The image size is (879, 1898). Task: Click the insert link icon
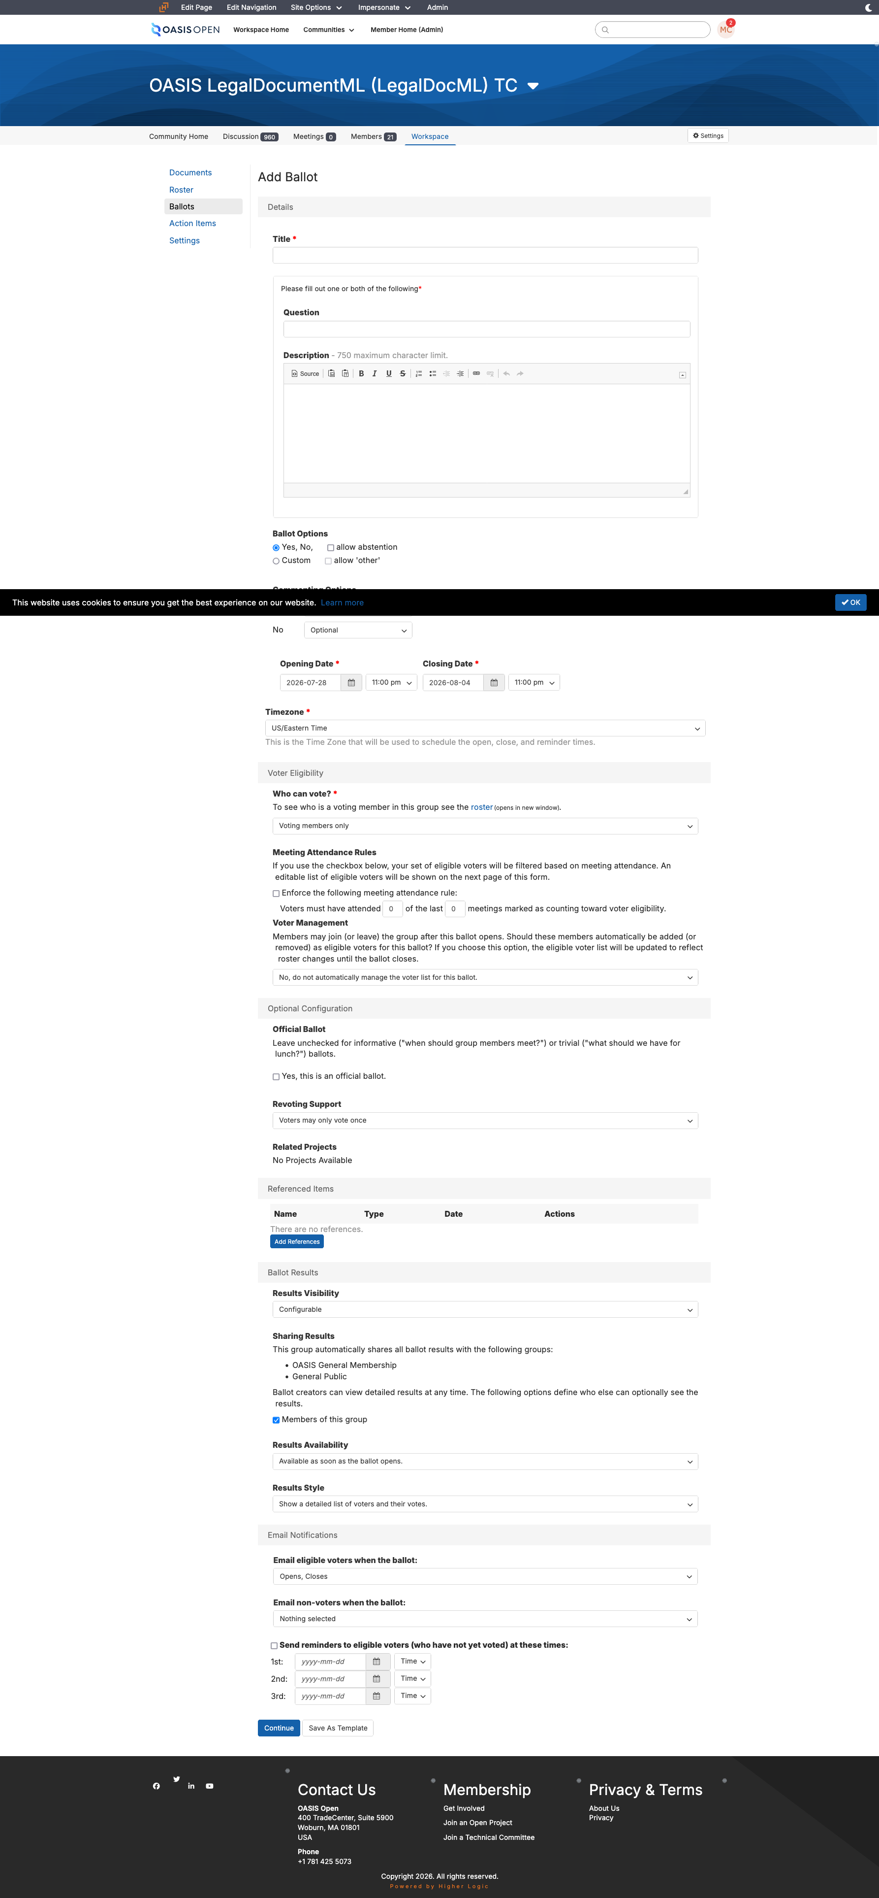(476, 373)
